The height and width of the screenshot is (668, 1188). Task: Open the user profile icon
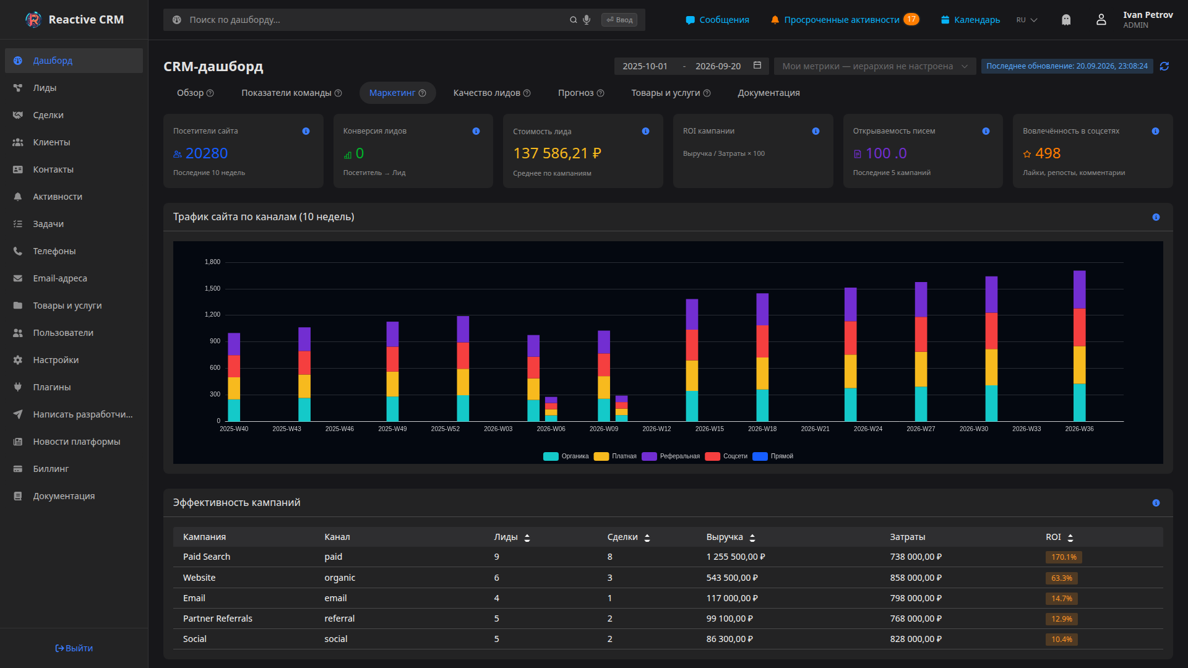click(1101, 20)
